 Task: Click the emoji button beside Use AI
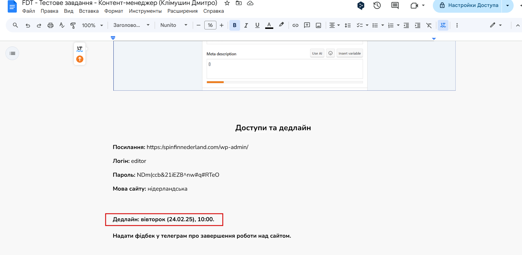(330, 53)
